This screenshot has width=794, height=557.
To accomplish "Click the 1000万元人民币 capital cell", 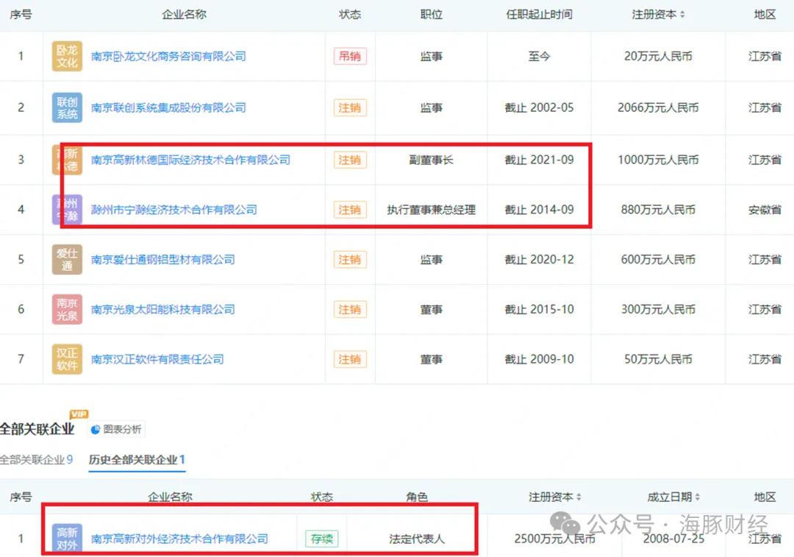I will [658, 160].
